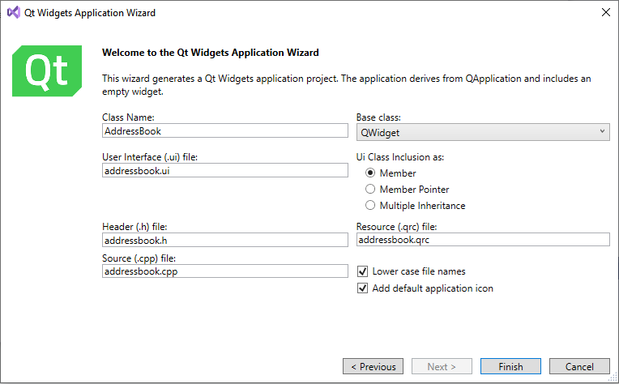Click the Visual Studio icon in title bar
This screenshot has height=384, width=619.
coord(14,13)
